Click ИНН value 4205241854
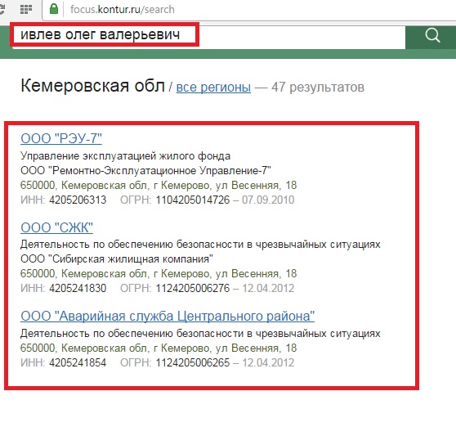456x427 pixels. pos(78,362)
